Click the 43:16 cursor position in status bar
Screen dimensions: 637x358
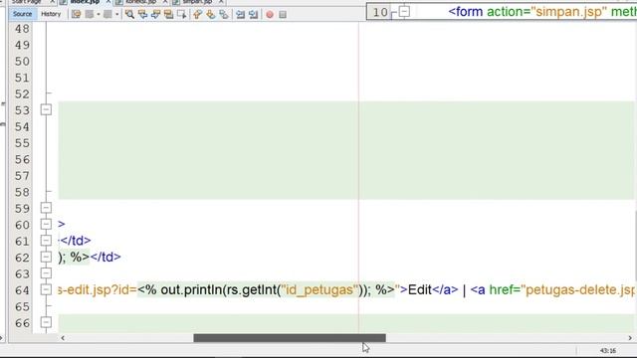click(x=608, y=351)
